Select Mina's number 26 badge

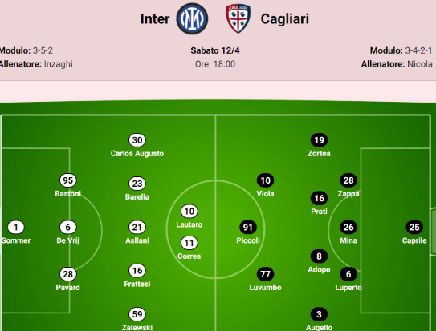pyautogui.click(x=348, y=228)
